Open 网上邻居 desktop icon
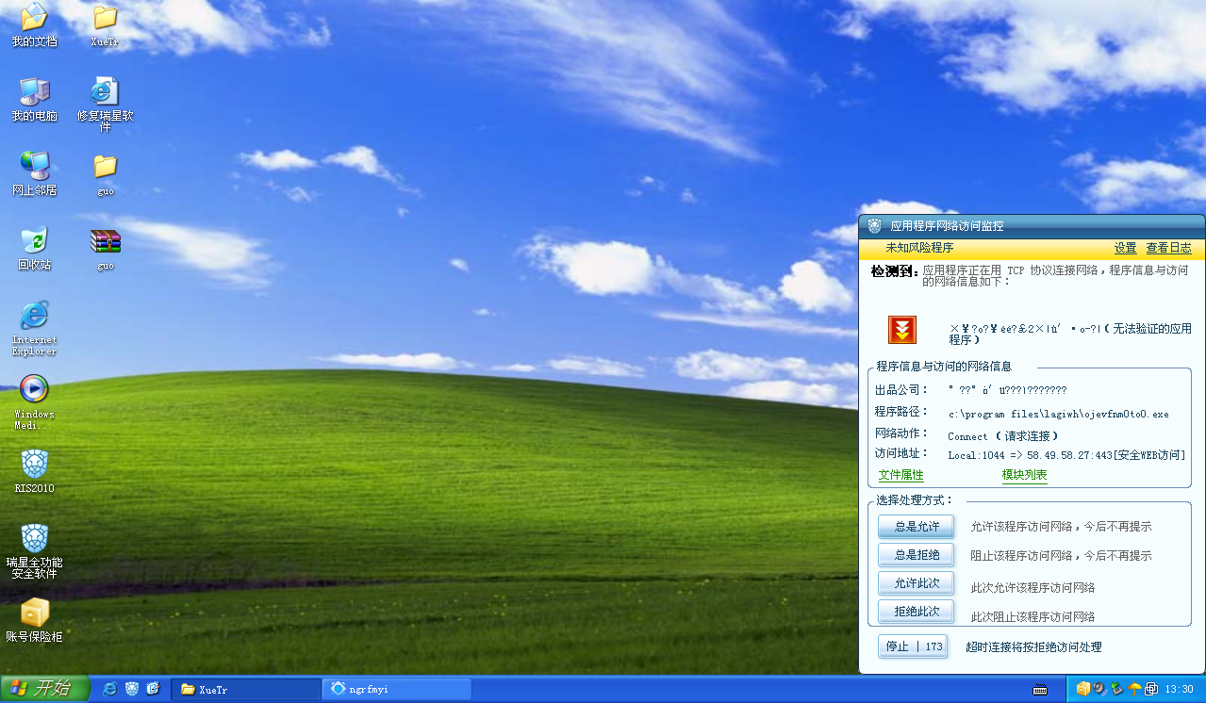Screen dimensions: 1206x703 [34, 173]
